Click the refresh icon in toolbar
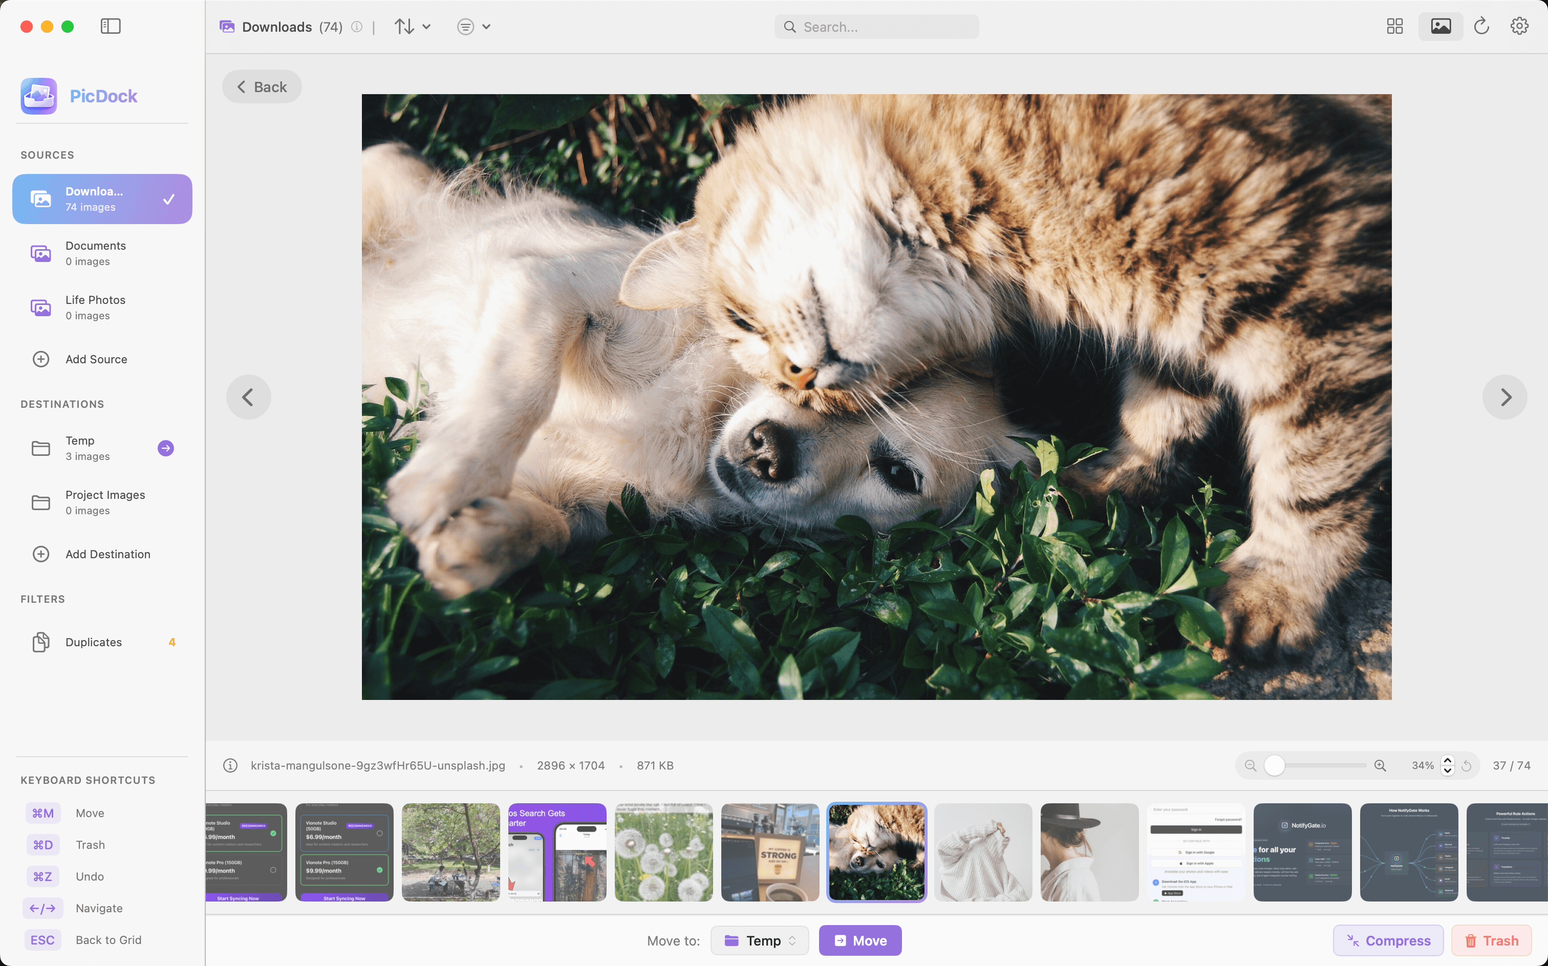This screenshot has height=966, width=1548. (1481, 26)
